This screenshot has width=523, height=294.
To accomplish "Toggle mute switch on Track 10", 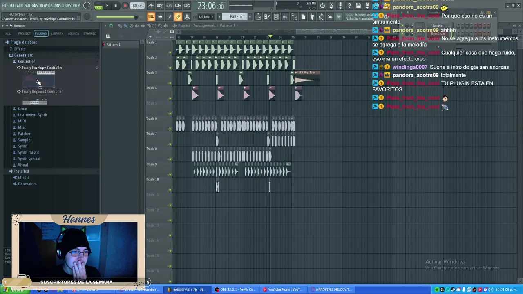I will [x=170, y=190].
